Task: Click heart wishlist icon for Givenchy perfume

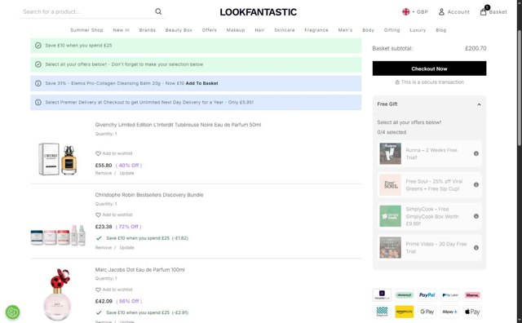Action: (98, 153)
